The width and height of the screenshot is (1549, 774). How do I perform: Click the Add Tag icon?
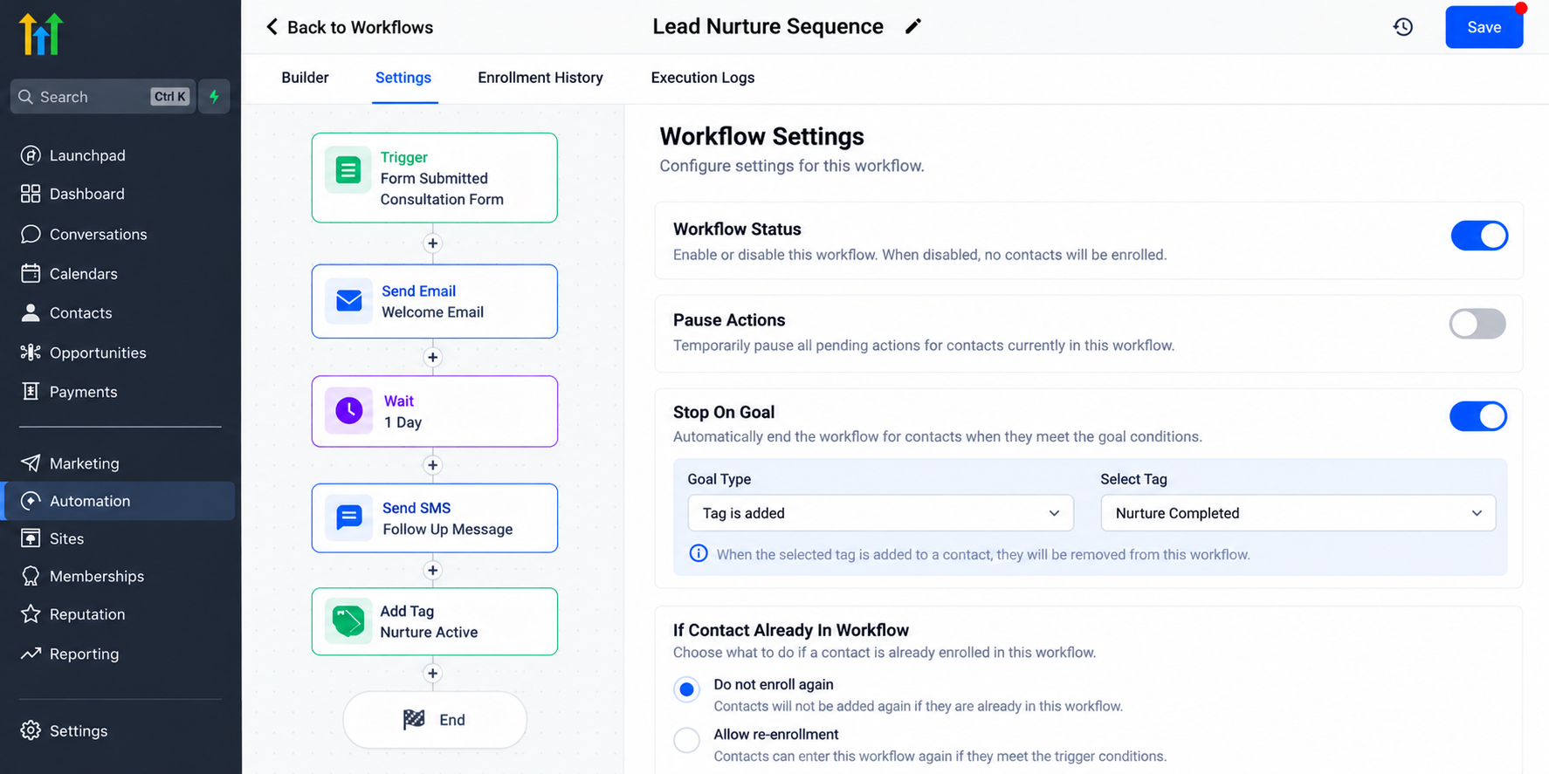coord(348,621)
